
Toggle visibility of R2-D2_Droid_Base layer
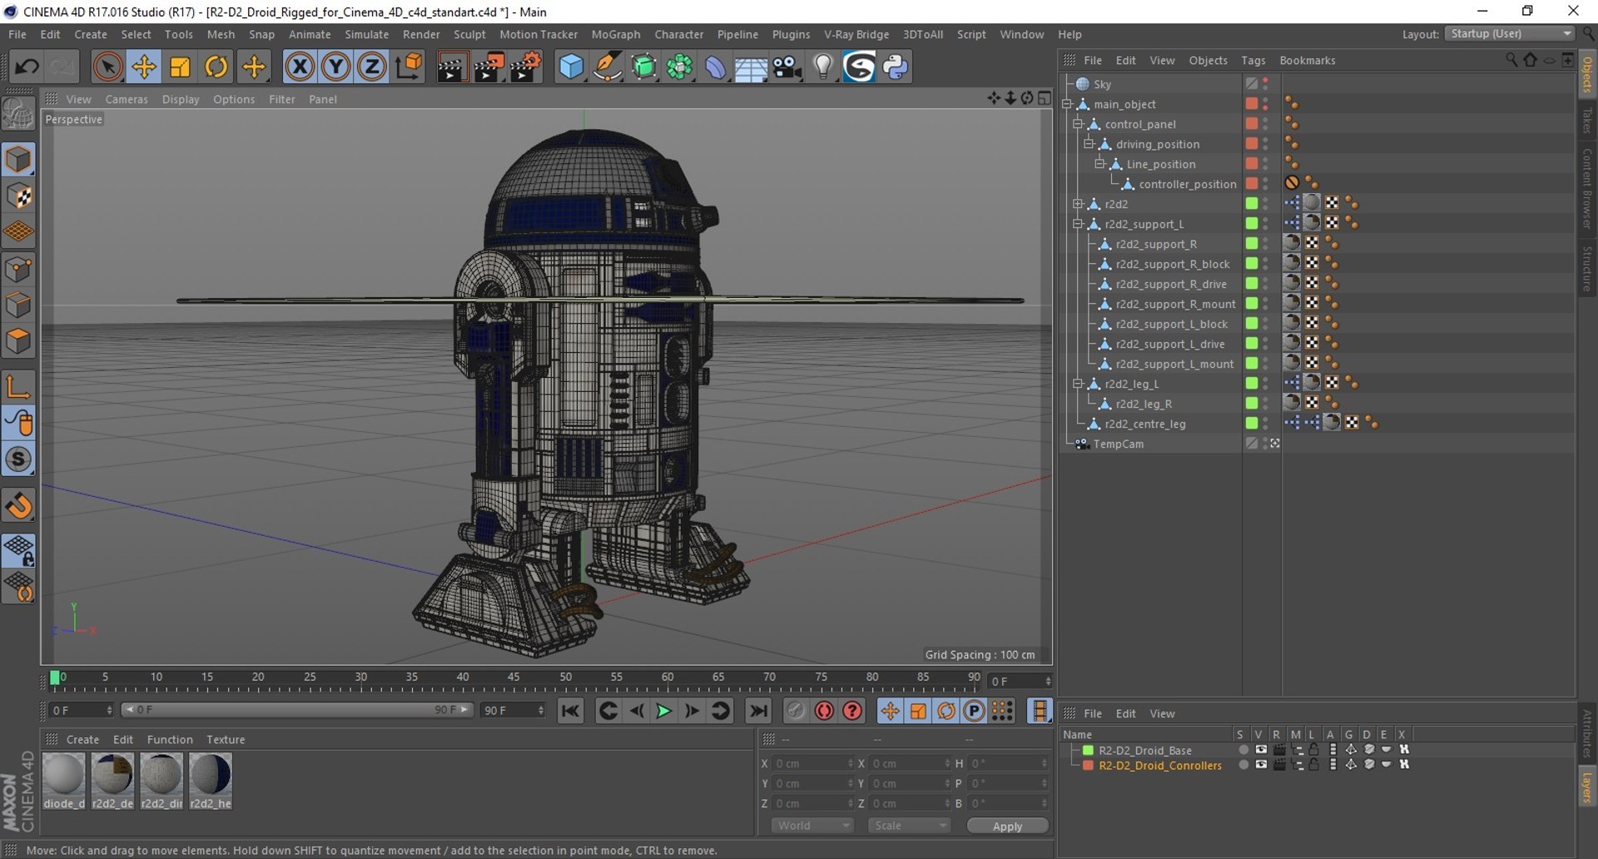pos(1261,750)
